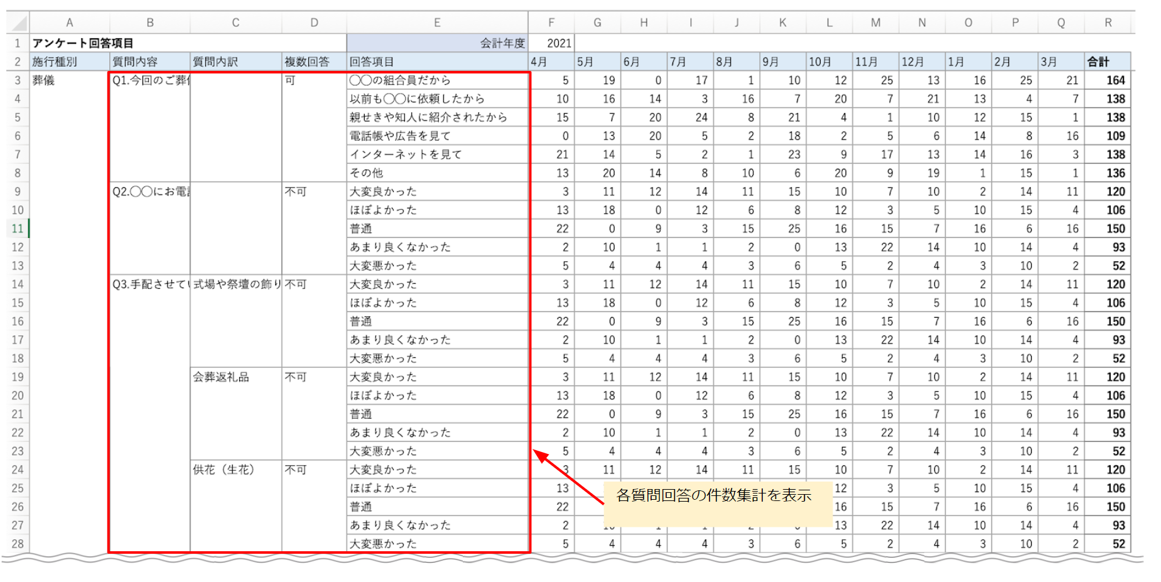Click the 回答項目 header cell
The width and height of the screenshot is (1161, 582).
437,62
